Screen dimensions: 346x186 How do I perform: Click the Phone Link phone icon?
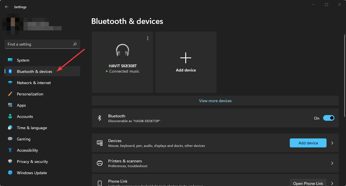(100, 183)
